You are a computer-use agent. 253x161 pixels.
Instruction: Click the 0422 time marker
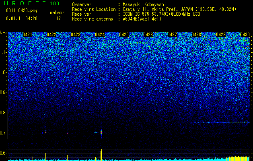click(51, 35)
